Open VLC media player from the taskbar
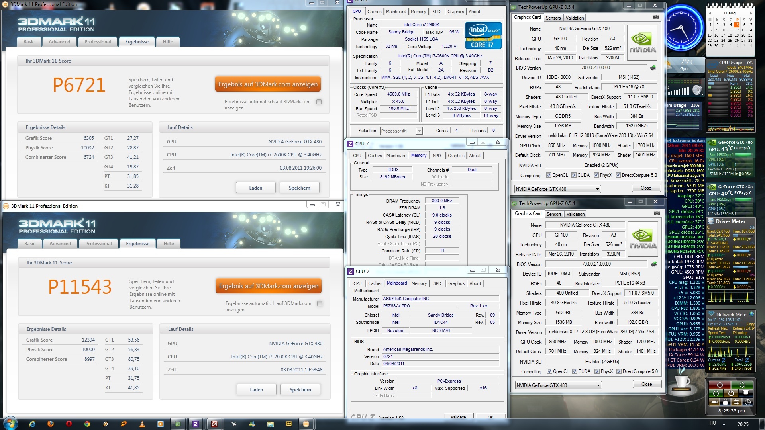This screenshot has width=765, height=430. click(142, 424)
